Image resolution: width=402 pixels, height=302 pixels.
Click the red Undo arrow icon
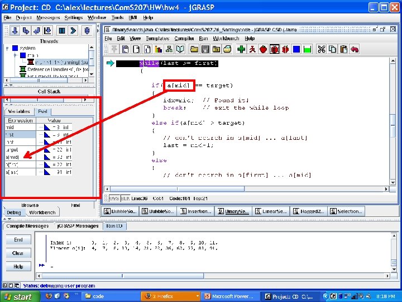pos(355,49)
